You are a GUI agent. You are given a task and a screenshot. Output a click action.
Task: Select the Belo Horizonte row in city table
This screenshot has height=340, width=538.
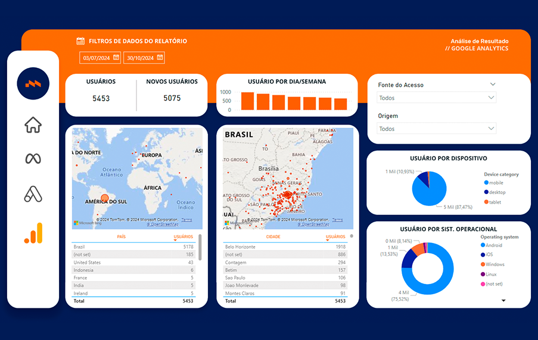point(285,247)
